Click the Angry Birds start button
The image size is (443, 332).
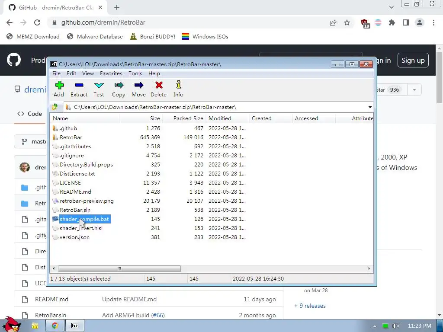coord(11,324)
